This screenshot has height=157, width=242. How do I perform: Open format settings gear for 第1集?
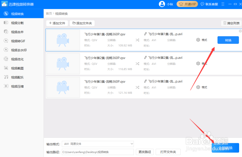198,40
